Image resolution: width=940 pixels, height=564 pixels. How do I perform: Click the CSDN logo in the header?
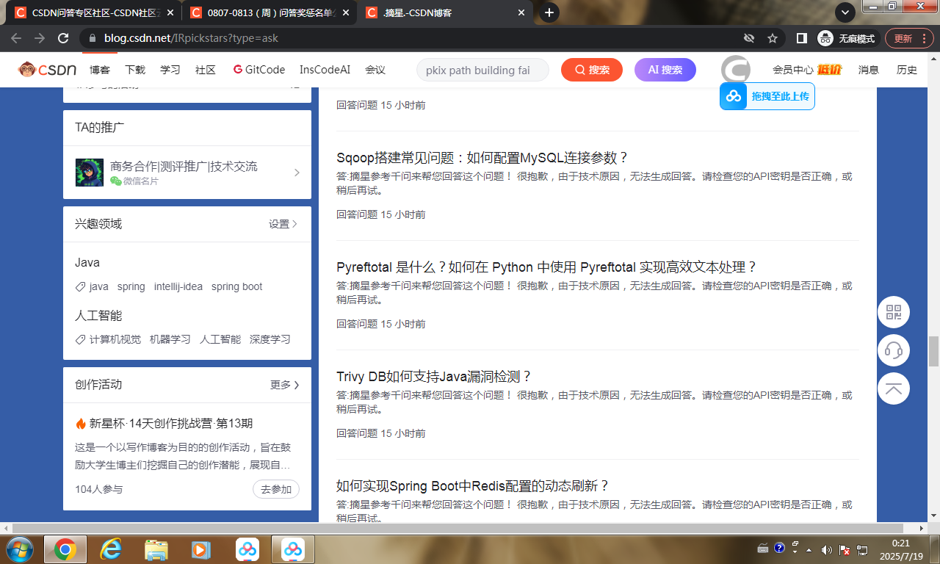(48, 70)
